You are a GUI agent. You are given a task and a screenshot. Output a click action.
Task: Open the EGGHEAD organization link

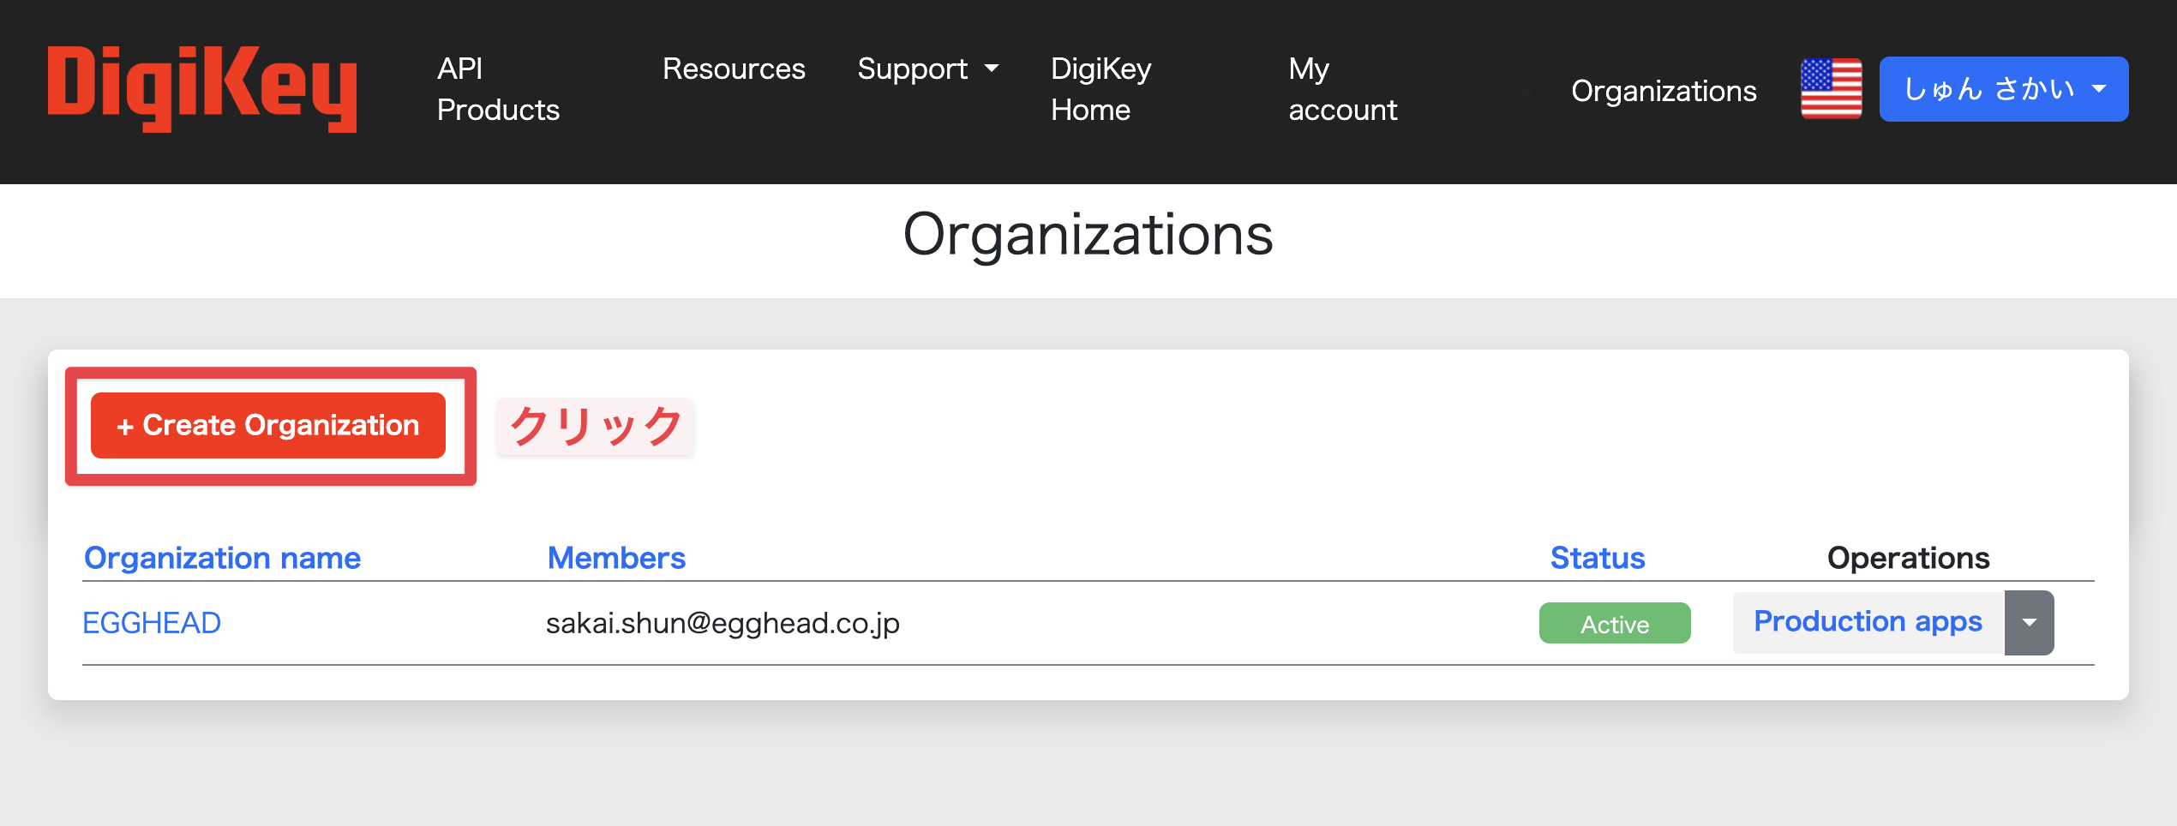point(152,623)
